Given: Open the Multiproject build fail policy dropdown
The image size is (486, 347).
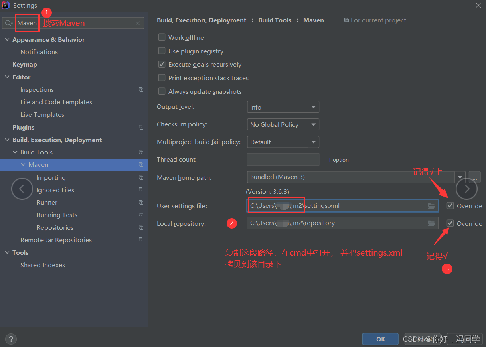Looking at the screenshot, I should 283,142.
